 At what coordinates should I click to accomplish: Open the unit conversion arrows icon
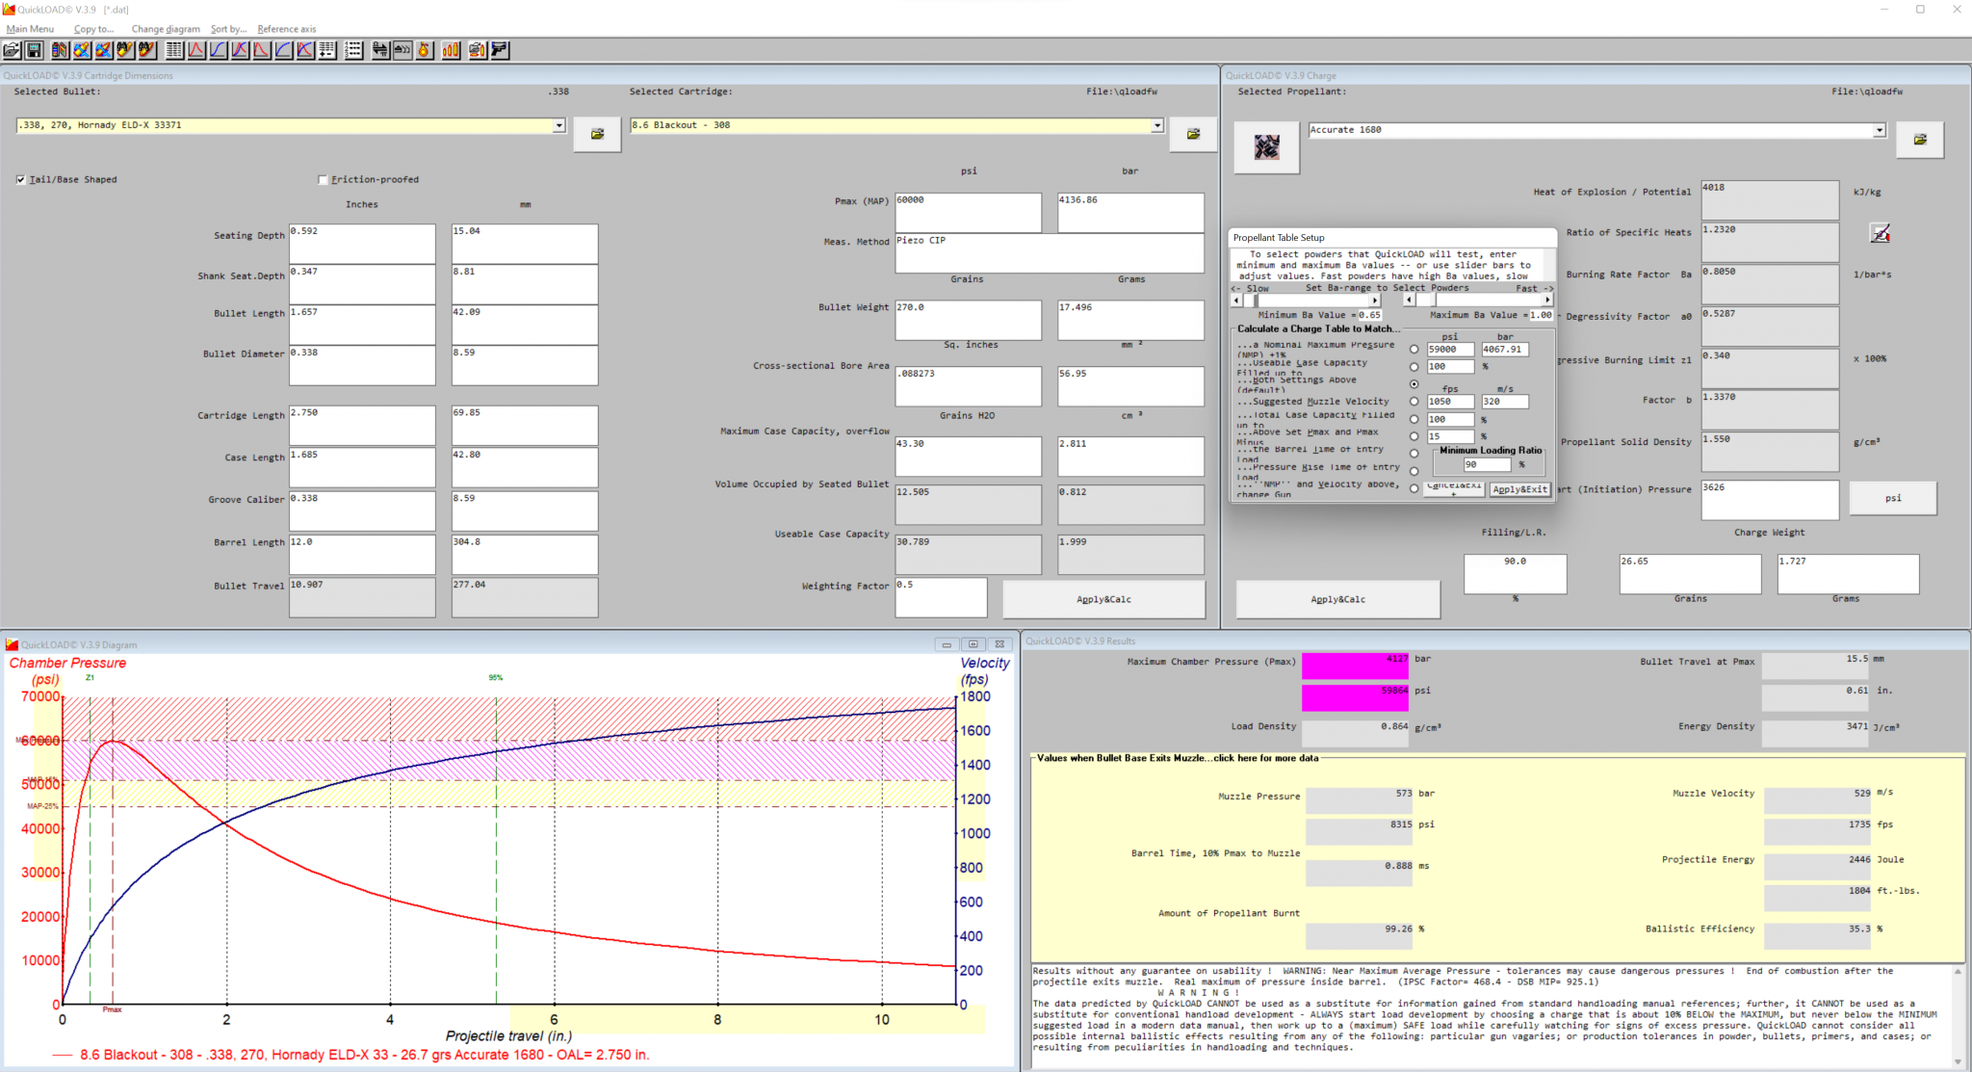pos(380,50)
